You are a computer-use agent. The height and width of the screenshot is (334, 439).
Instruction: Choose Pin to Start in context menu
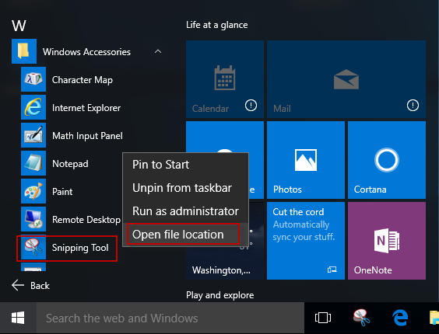click(185, 165)
